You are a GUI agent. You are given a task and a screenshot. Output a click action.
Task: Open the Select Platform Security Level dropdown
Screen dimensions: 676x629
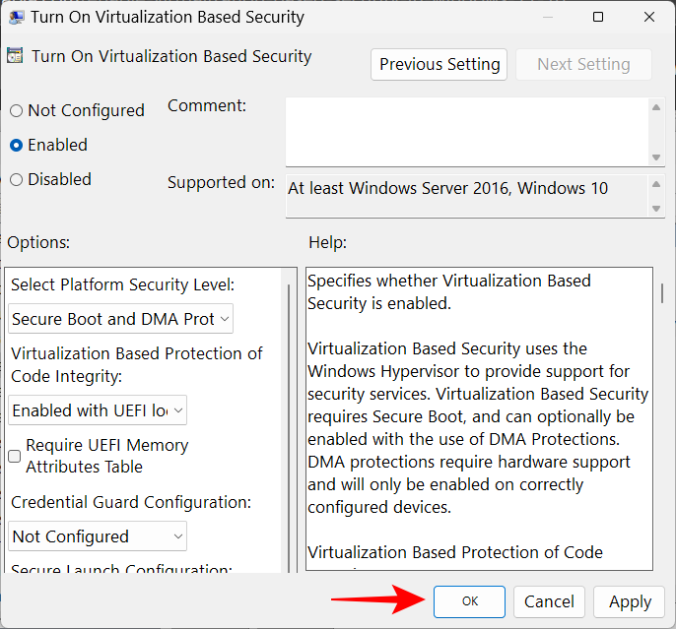click(121, 319)
